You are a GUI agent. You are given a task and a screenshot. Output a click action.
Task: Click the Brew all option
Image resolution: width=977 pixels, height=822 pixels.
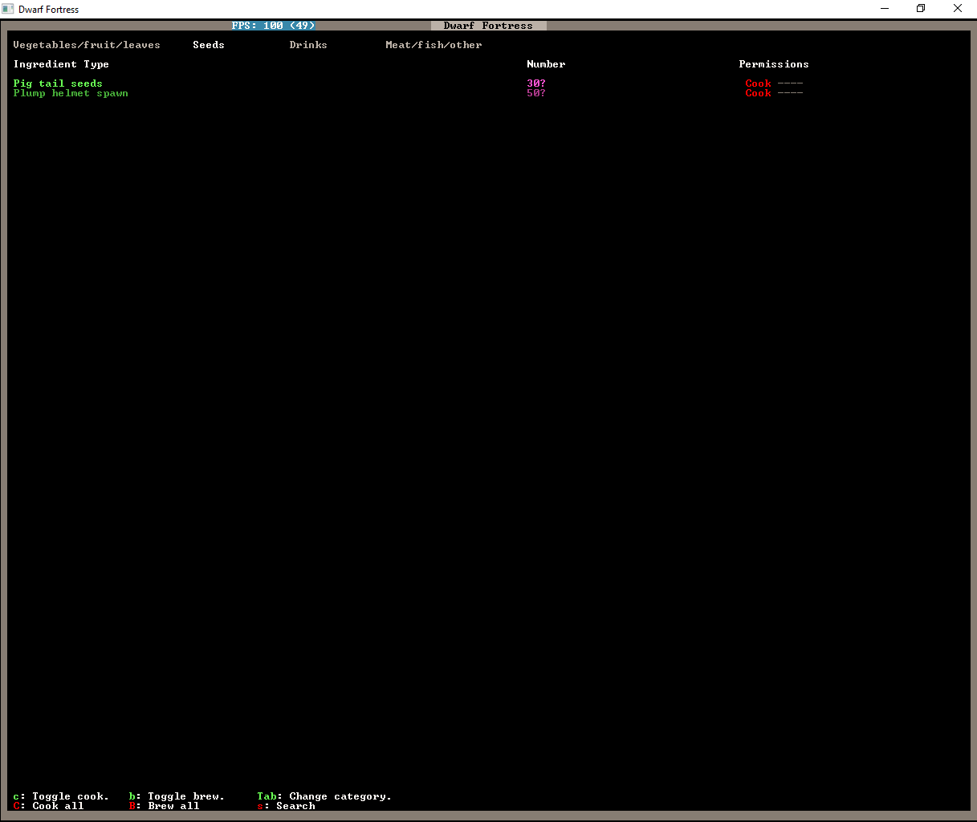click(x=164, y=806)
